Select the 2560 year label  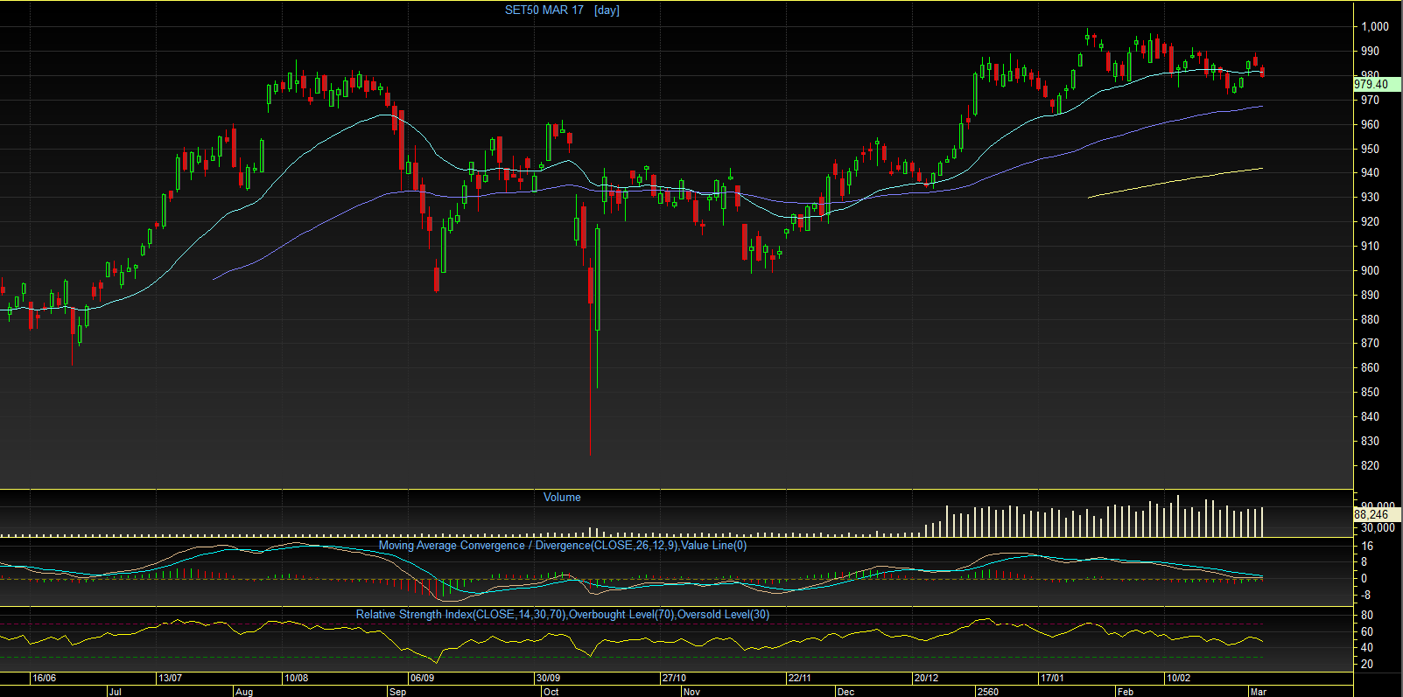[x=987, y=692]
